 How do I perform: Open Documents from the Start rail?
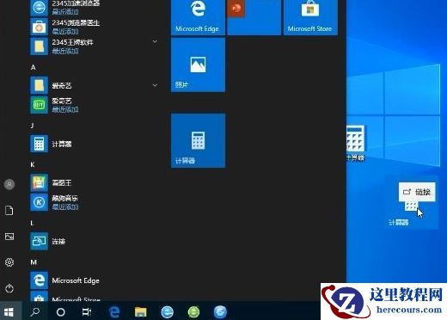pyautogui.click(x=9, y=210)
